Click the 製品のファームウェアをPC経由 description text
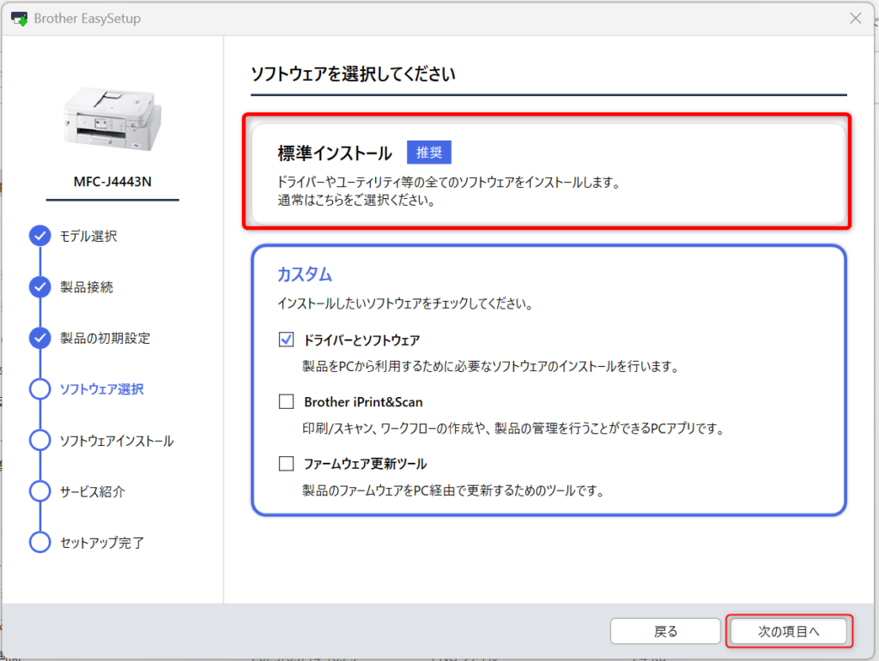 (453, 491)
